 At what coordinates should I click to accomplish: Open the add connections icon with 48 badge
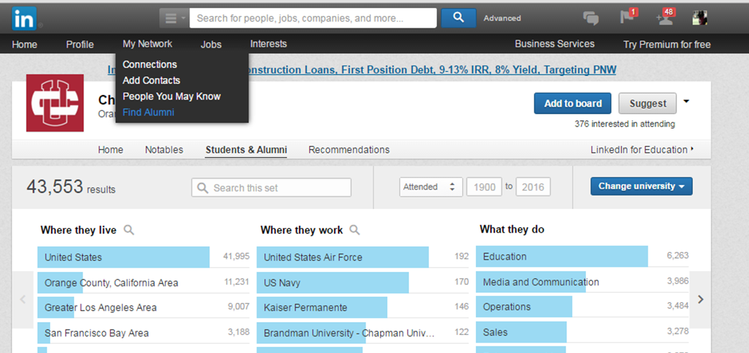click(x=665, y=18)
